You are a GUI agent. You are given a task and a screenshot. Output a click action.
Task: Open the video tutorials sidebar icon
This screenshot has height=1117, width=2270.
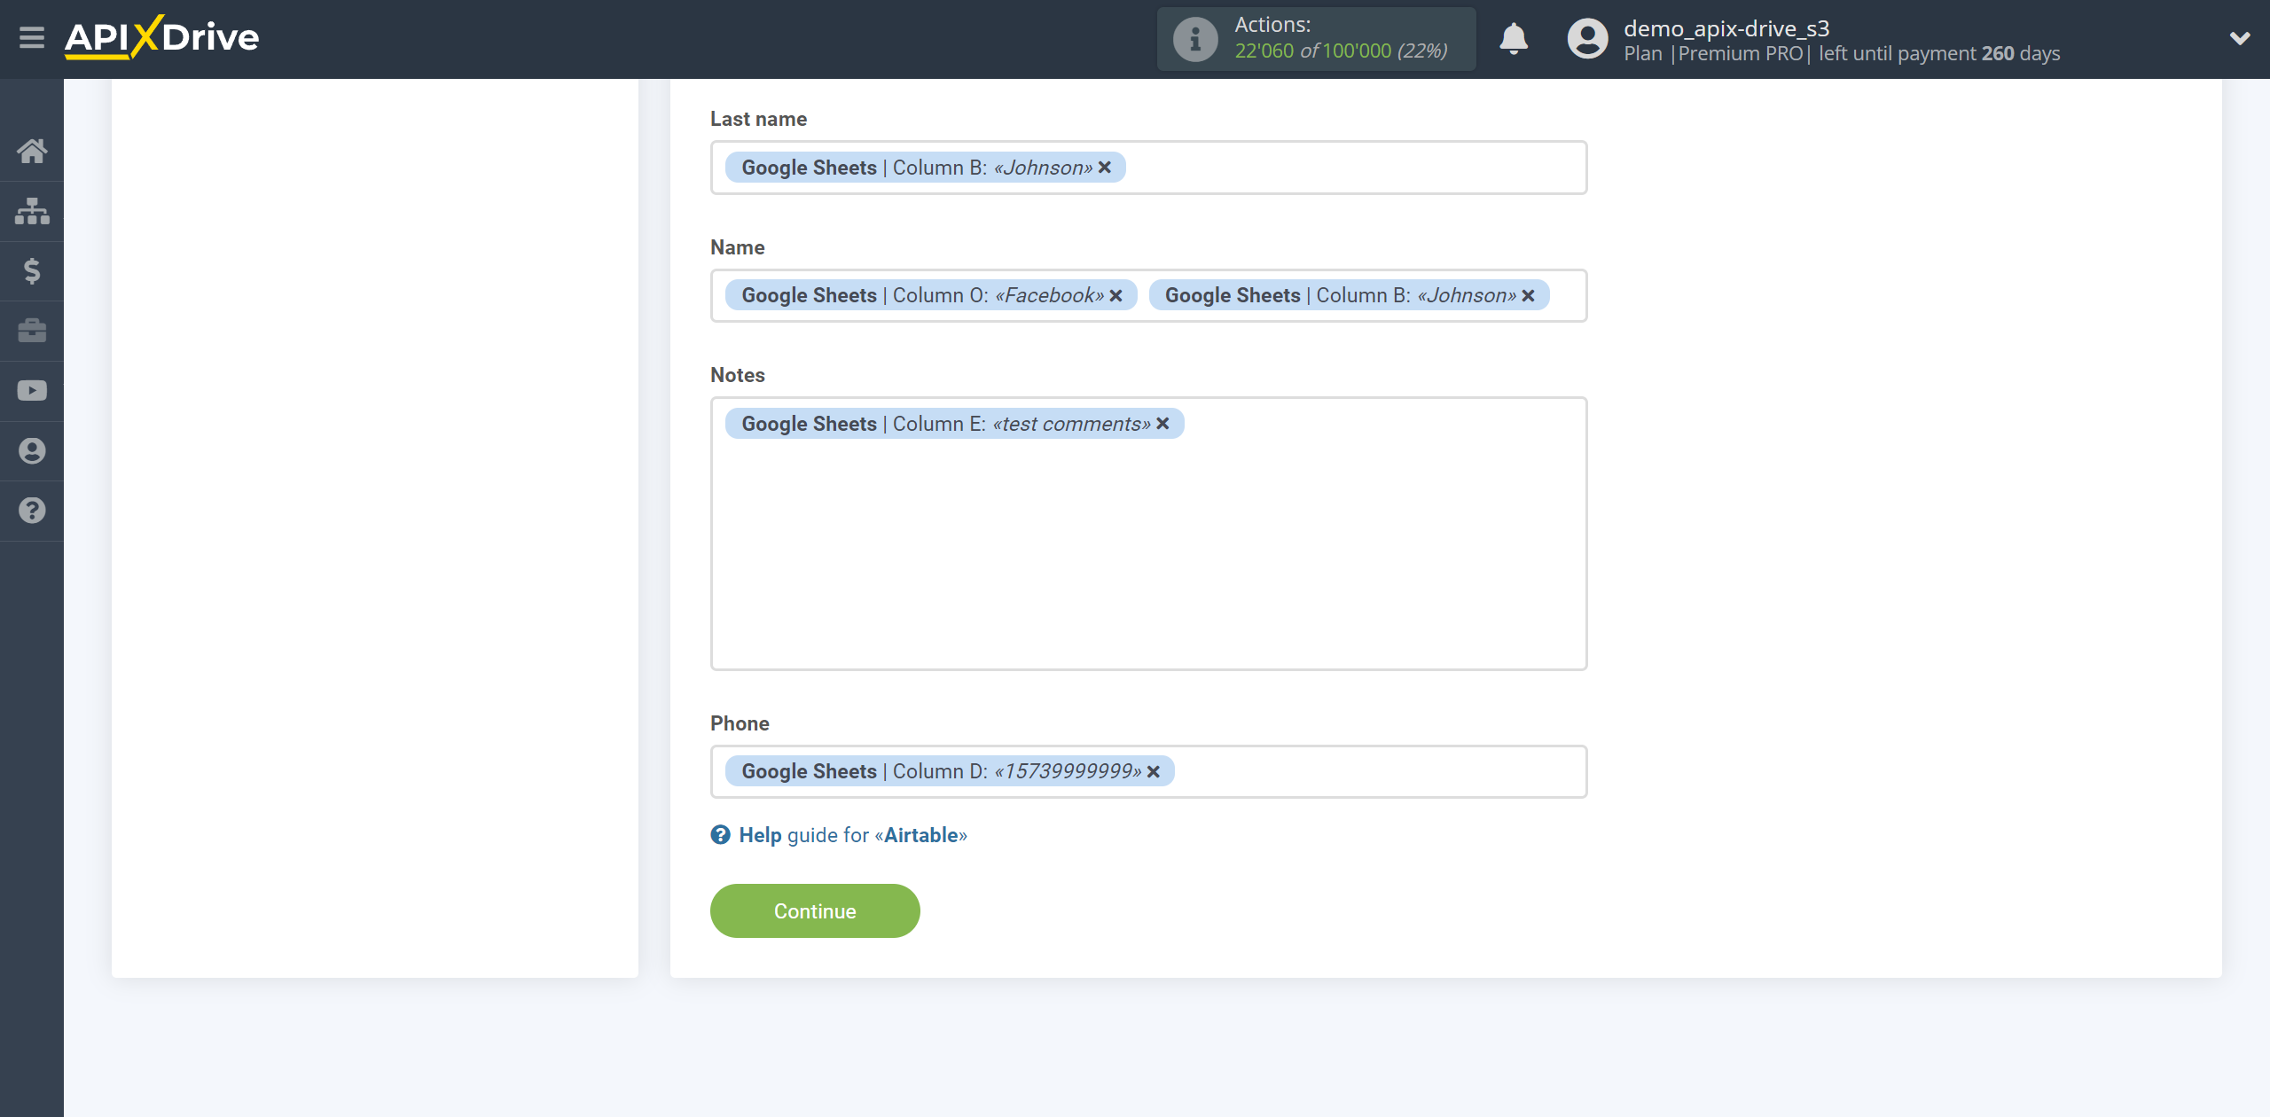point(32,391)
